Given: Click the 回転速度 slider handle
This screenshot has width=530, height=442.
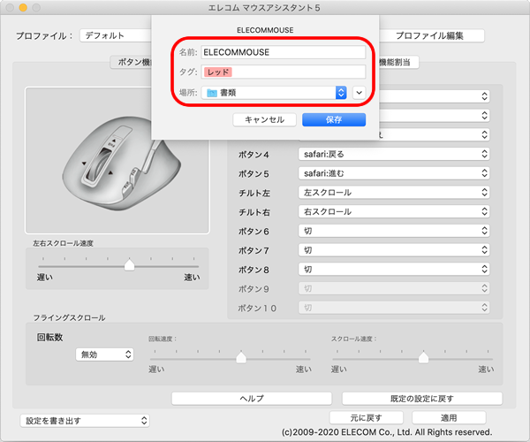Looking at the screenshot, I should coord(241,357).
